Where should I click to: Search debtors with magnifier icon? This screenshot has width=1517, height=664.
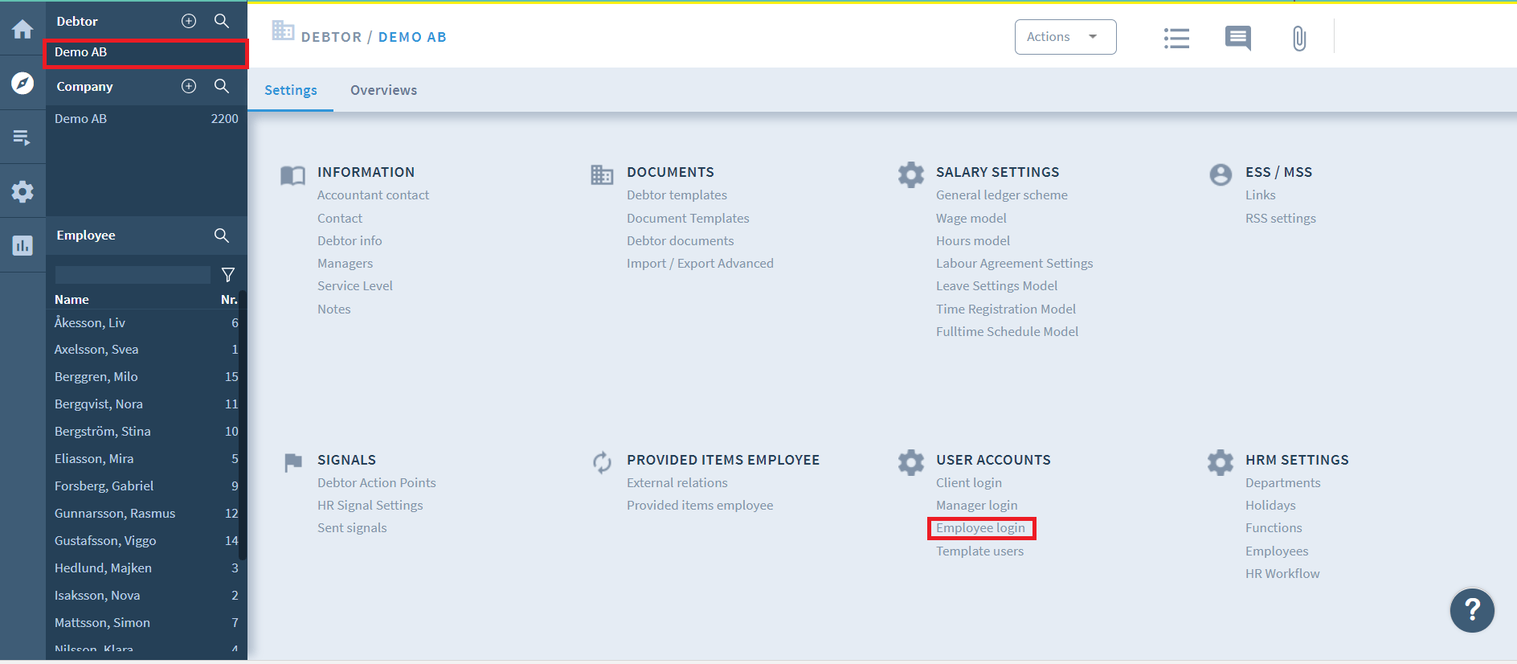coord(222,21)
